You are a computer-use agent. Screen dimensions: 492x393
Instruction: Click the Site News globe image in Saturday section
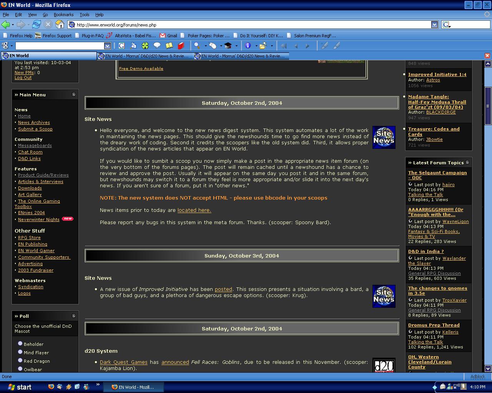384,137
